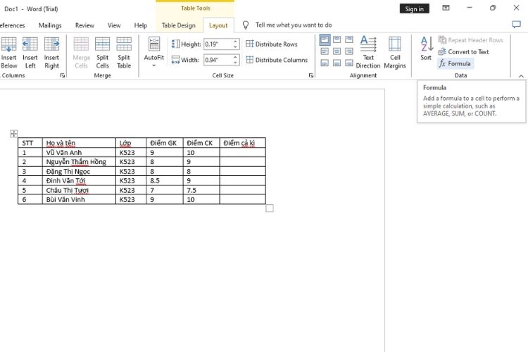Open Ribbon Display Options icon
The width and height of the screenshot is (528, 352).
click(x=446, y=8)
